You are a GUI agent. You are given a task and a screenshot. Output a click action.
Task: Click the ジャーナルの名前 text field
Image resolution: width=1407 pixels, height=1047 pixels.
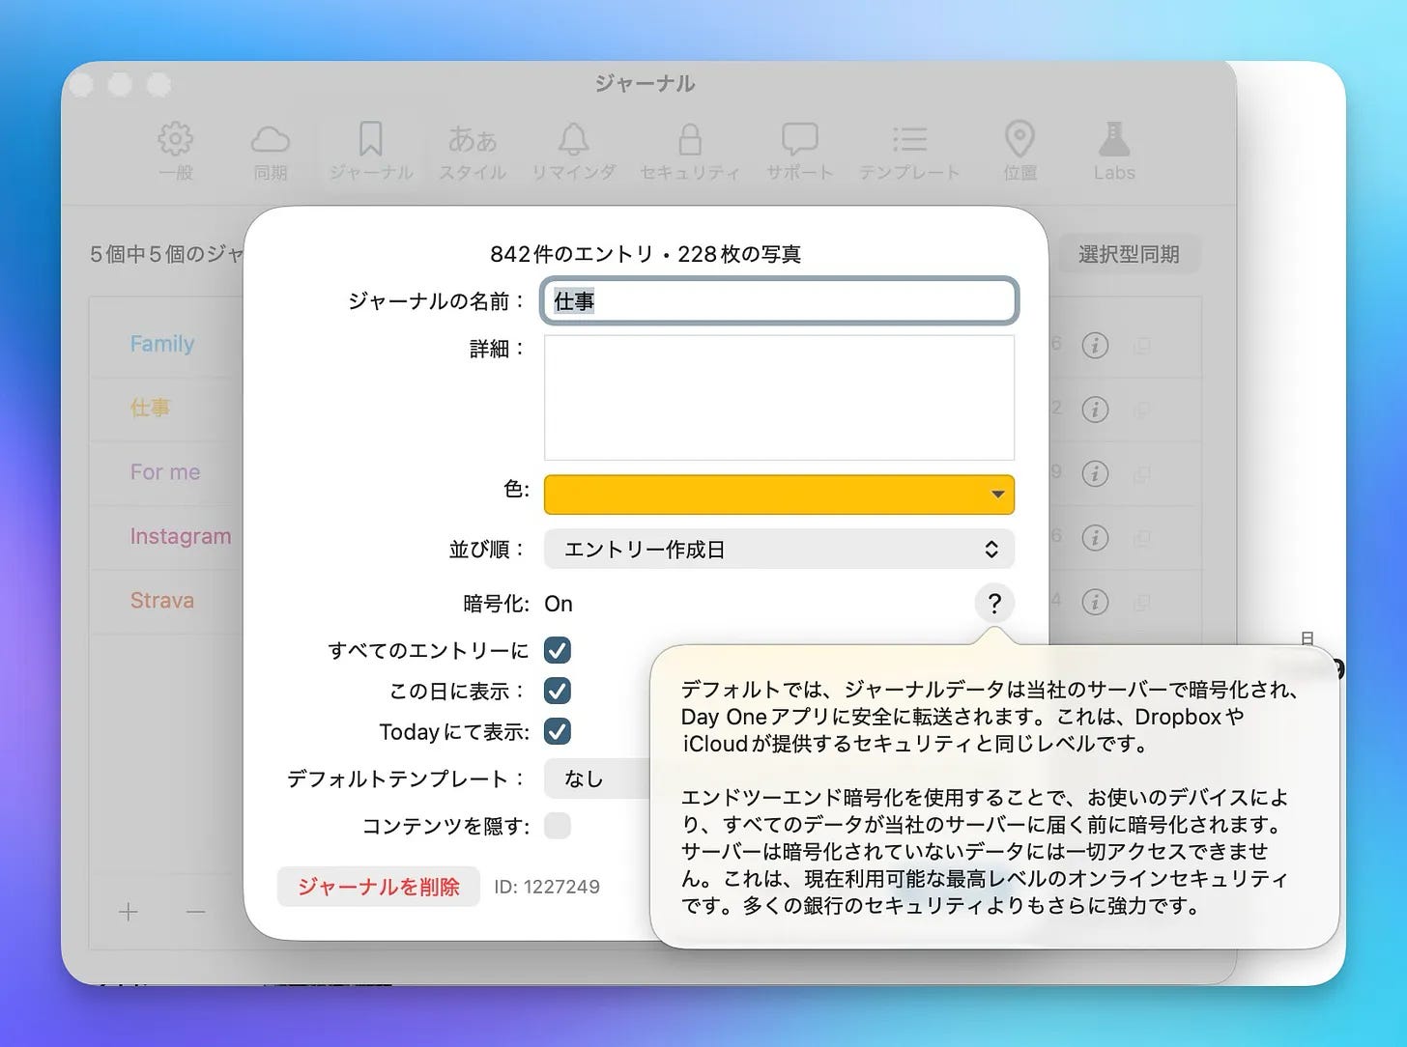click(x=779, y=300)
